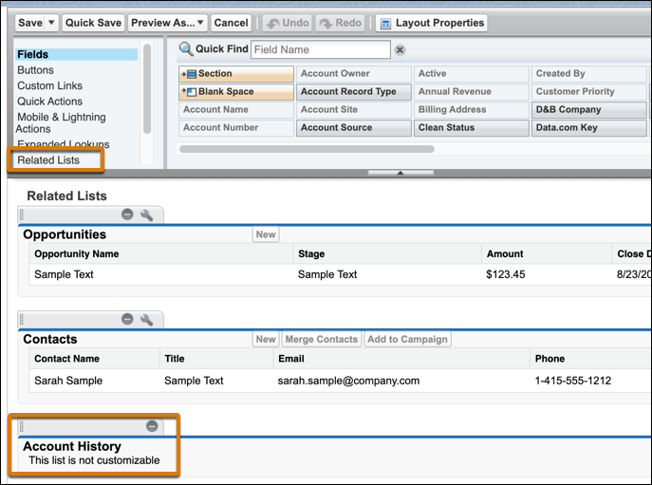The image size is (652, 485).
Task: Select Quick Actions category
Action: pos(50,102)
